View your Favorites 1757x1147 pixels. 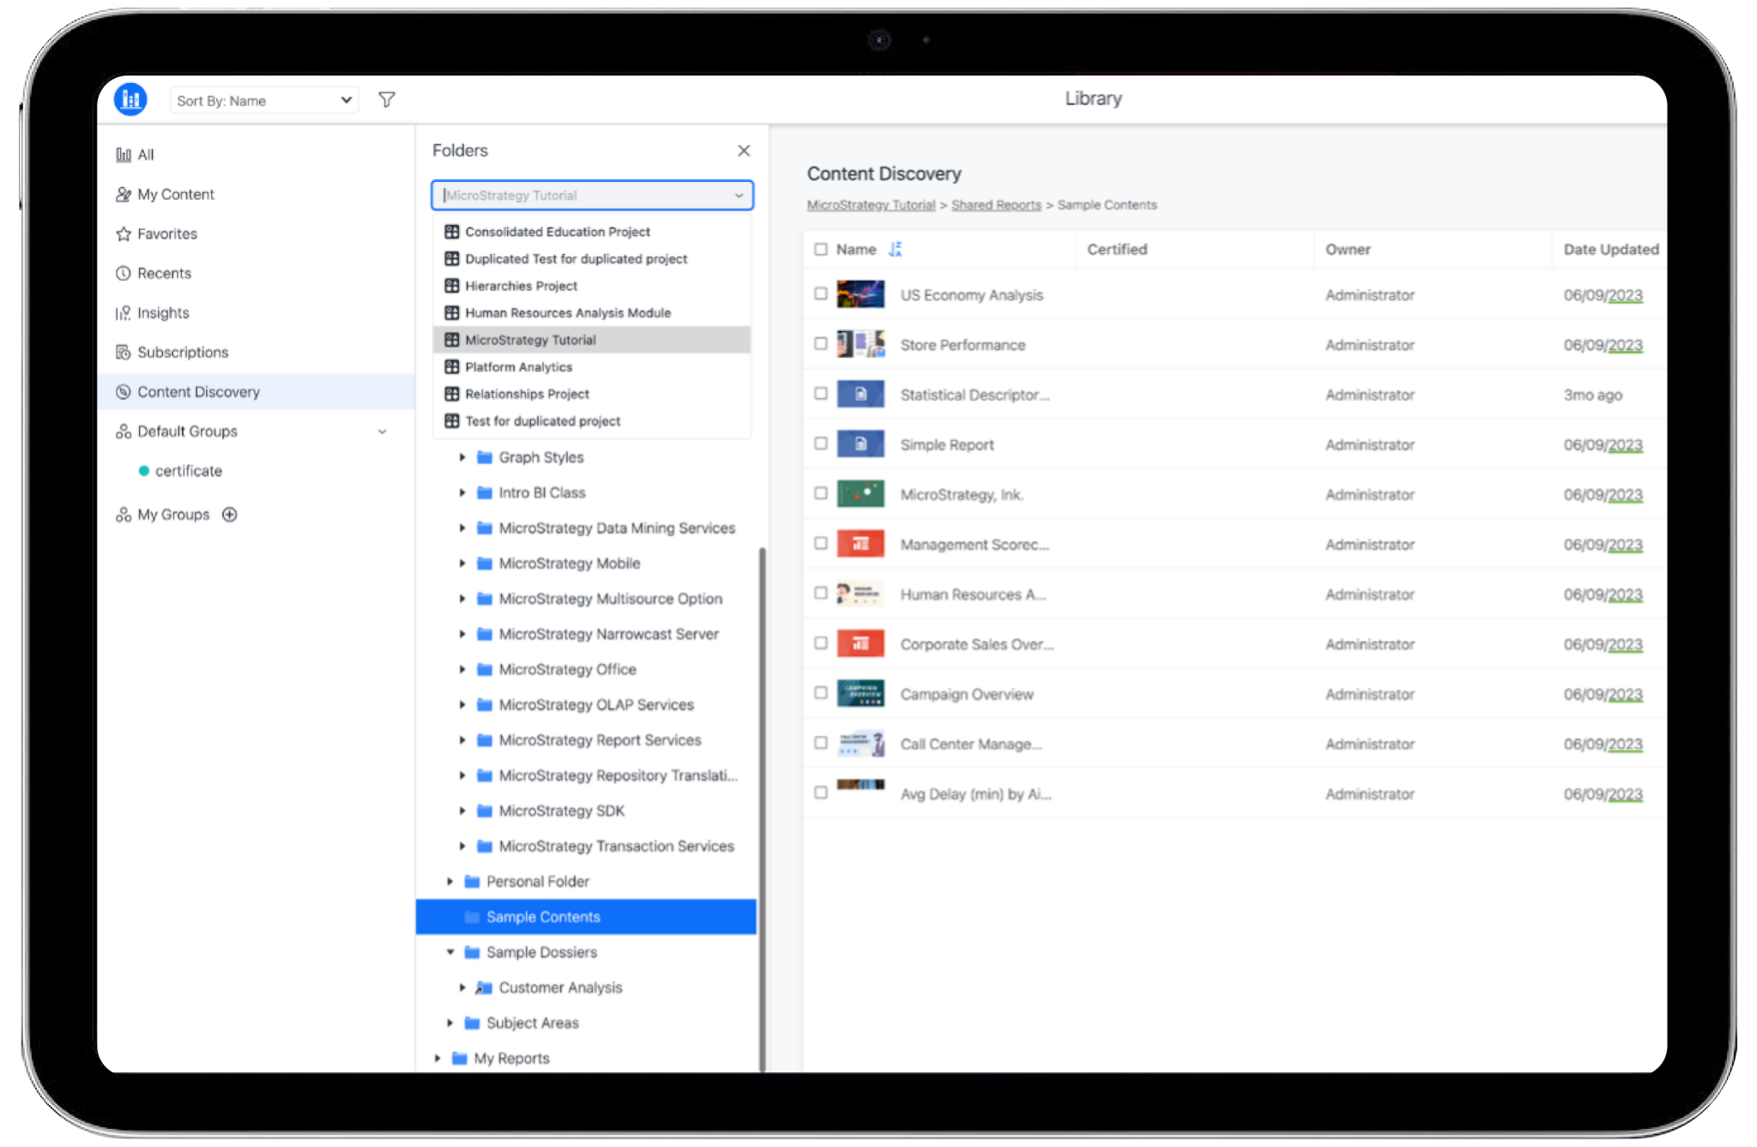(x=166, y=233)
